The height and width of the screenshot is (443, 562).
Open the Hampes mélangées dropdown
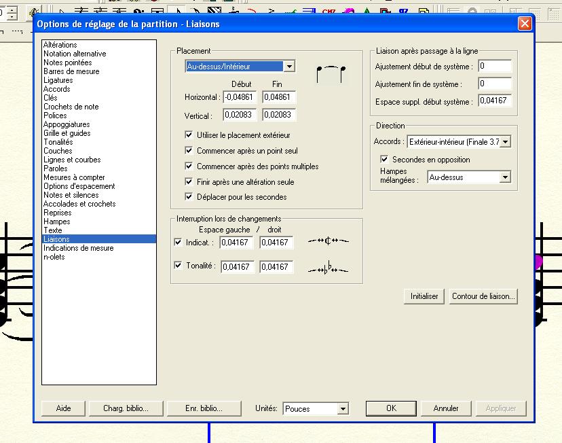click(505, 177)
